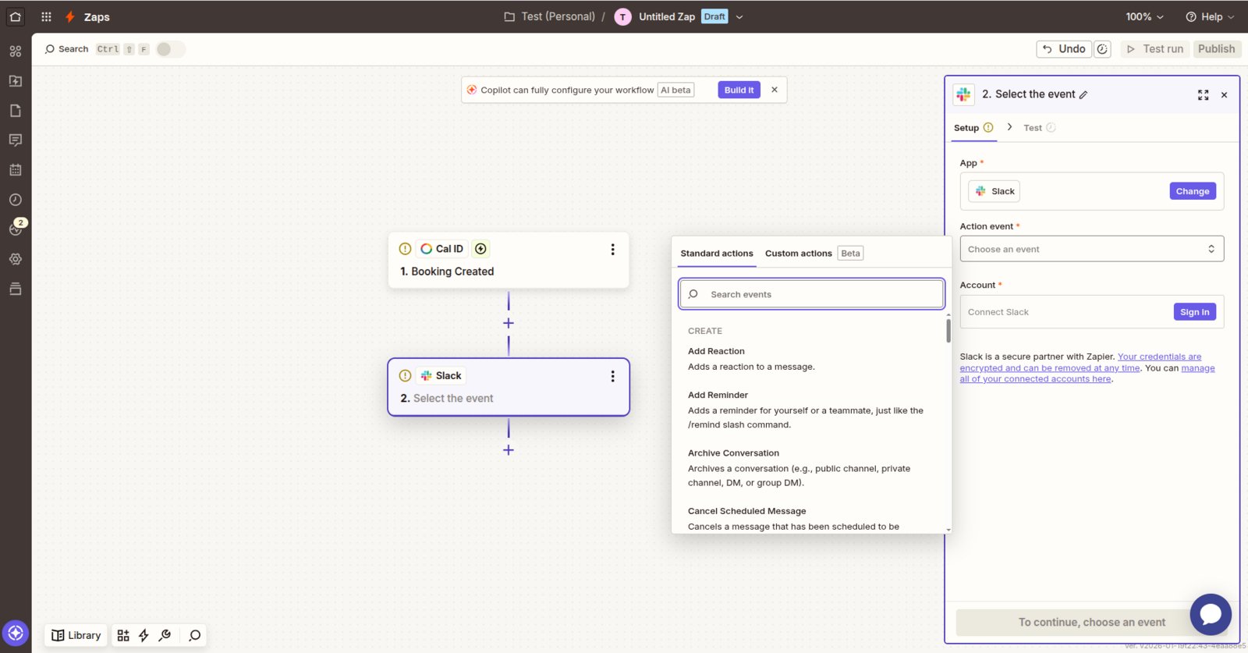
Task: Expand the step panel to fullscreen
Action: [1203, 95]
